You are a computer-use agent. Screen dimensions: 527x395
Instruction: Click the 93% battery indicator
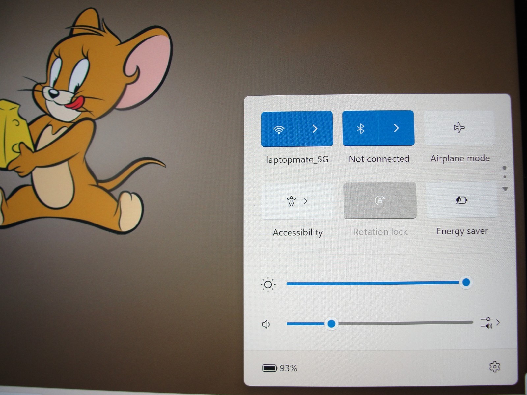coord(280,368)
